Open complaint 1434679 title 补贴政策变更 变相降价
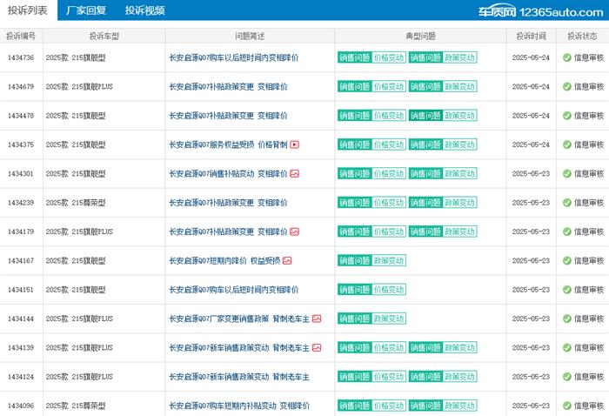 pos(228,87)
